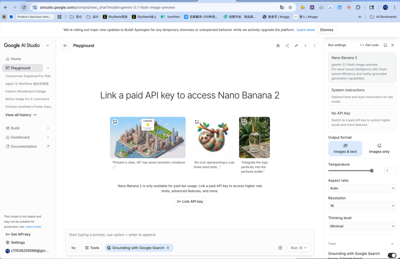Click the Link API key button
The image size is (400, 259).
(190, 202)
